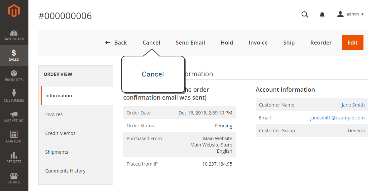The width and height of the screenshot is (378, 191).
Task: Go back using the Back button
Action: pyautogui.click(x=116, y=43)
